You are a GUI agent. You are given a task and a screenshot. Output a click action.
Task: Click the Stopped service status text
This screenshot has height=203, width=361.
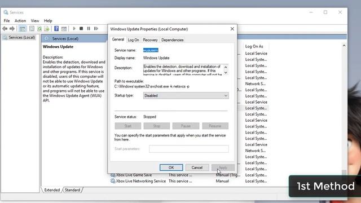pos(149,117)
